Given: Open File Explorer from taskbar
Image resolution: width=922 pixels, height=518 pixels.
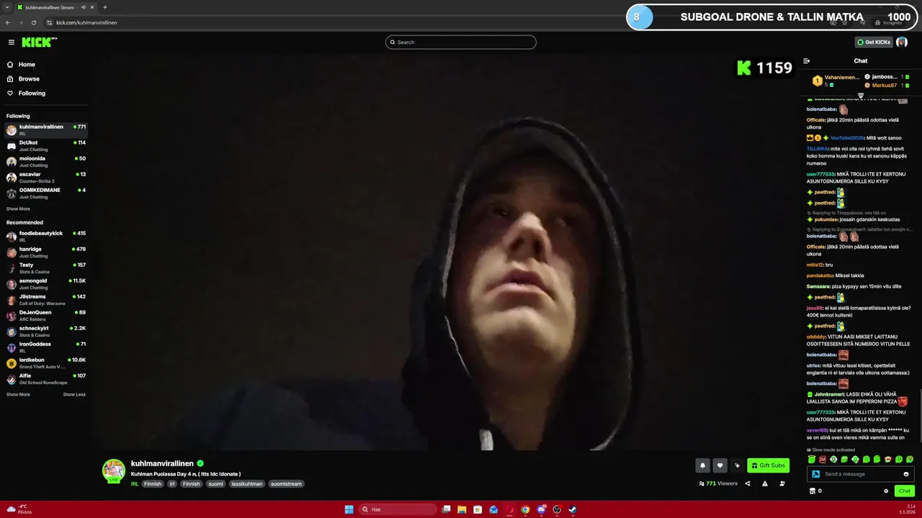Looking at the screenshot, I should coord(462,509).
